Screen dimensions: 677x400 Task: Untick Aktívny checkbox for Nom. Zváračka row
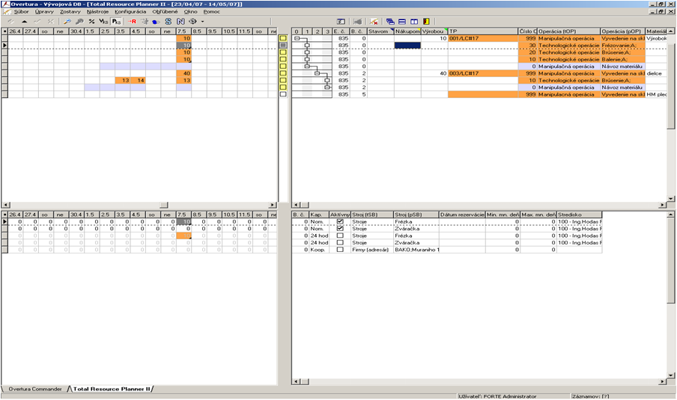coord(340,229)
